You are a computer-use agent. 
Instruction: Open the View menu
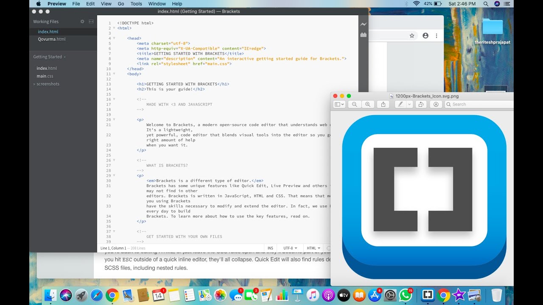coord(106,4)
